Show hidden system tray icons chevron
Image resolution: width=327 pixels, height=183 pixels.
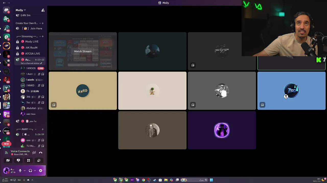32,180
